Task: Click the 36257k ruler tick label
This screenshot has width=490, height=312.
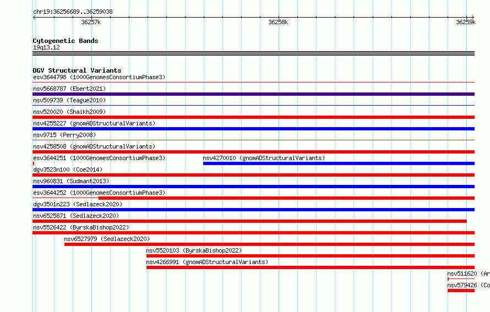Action: click(91, 22)
